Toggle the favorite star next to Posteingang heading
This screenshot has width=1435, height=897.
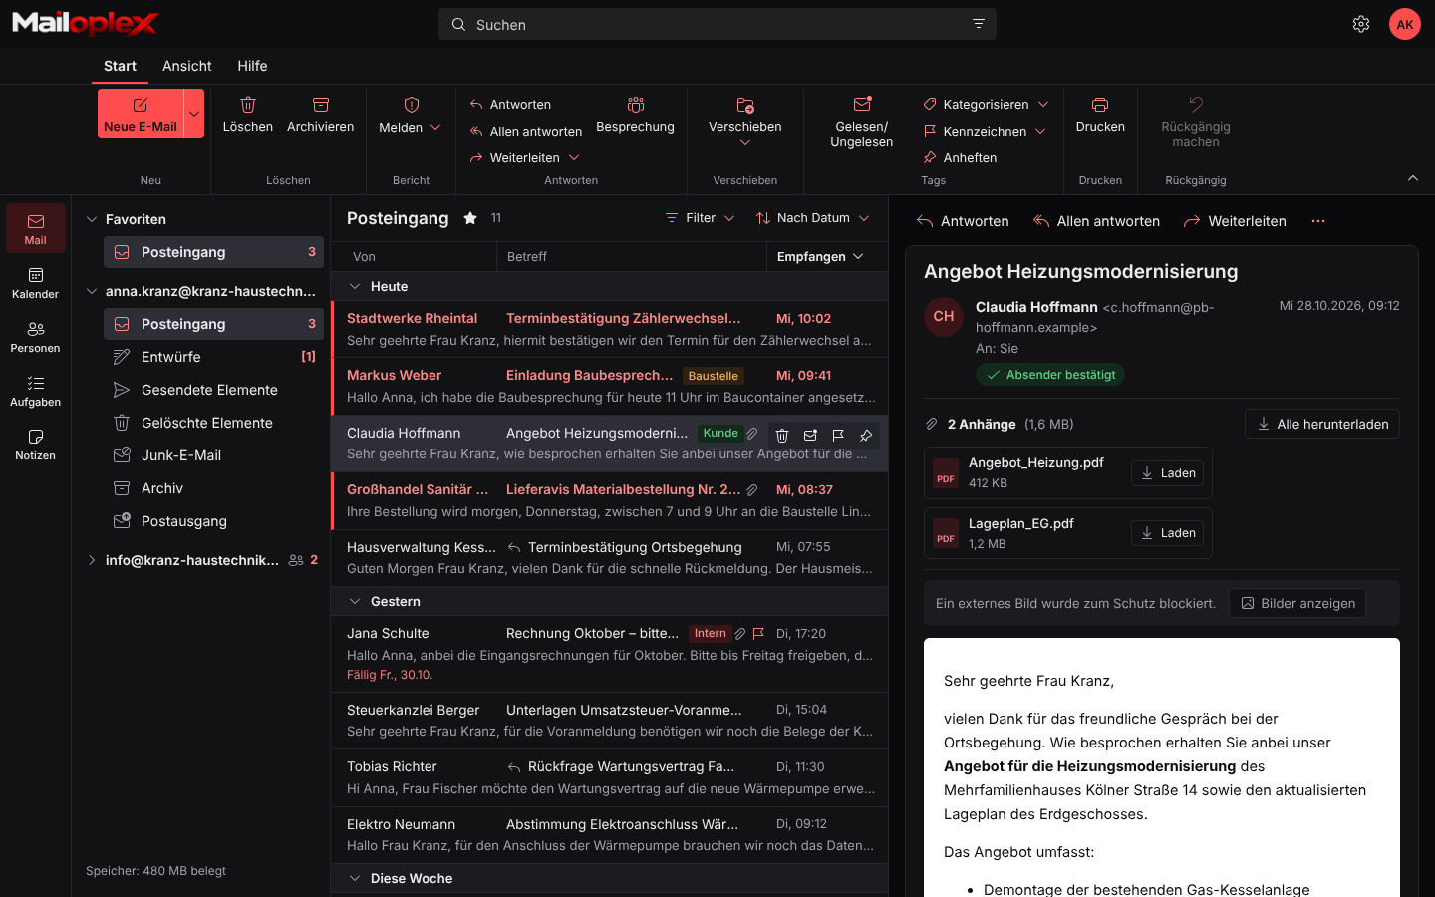pos(470,218)
